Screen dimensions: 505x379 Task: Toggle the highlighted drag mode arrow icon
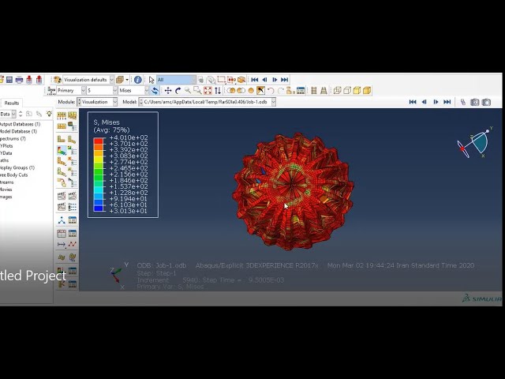[260, 91]
